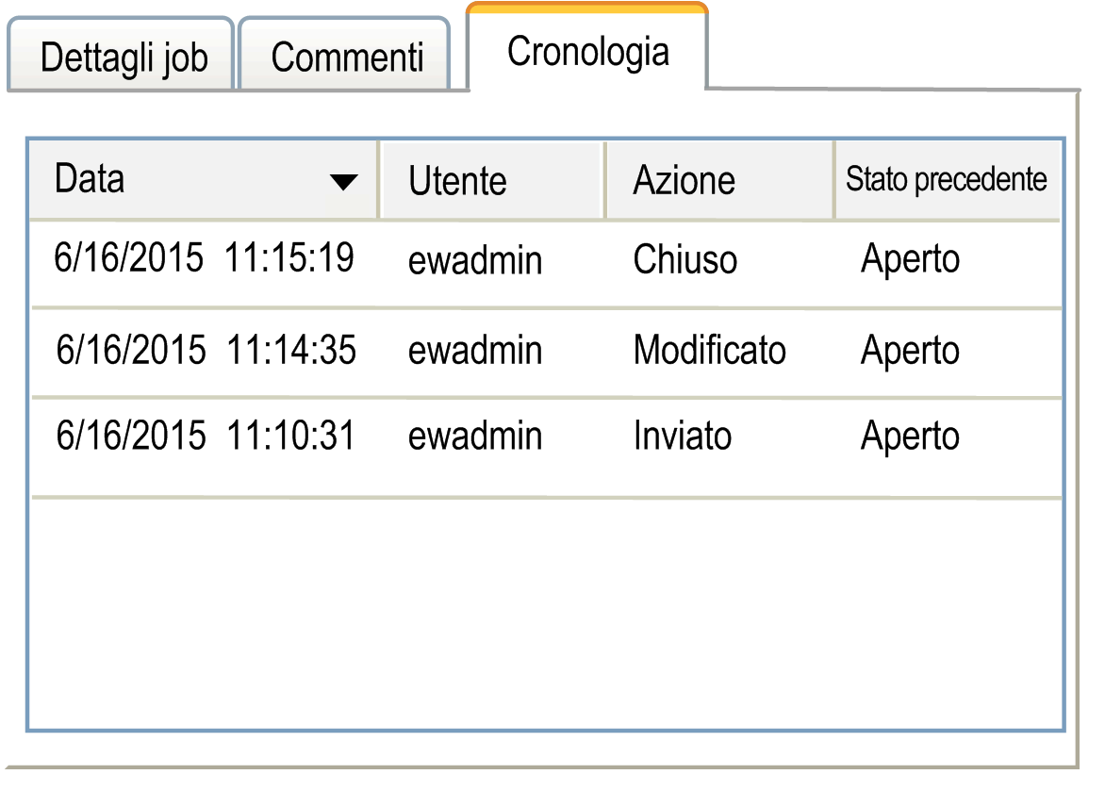1105x791 pixels.
Task: Click the Stato precedente column header
Action: tap(946, 179)
